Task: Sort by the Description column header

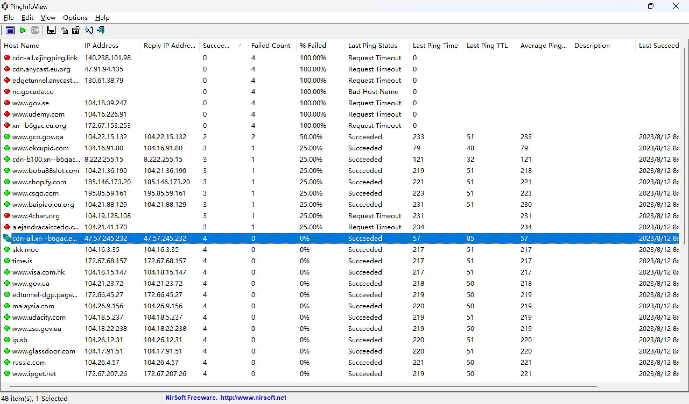Action: pyautogui.click(x=603, y=45)
